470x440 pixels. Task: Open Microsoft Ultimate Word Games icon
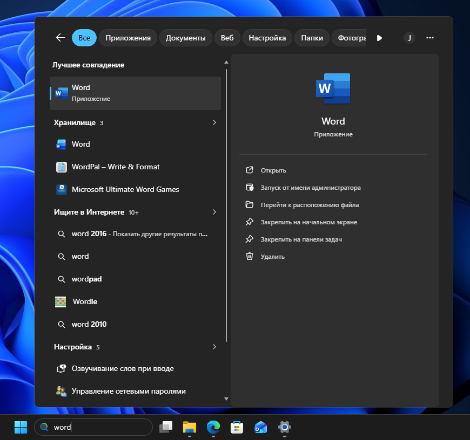click(61, 189)
